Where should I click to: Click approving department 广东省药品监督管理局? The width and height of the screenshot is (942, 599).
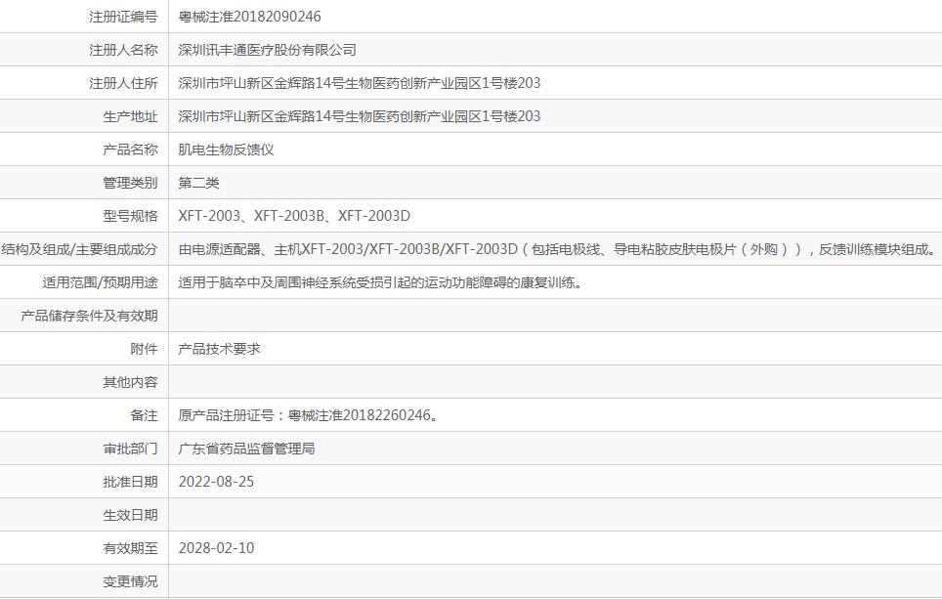coord(246,449)
